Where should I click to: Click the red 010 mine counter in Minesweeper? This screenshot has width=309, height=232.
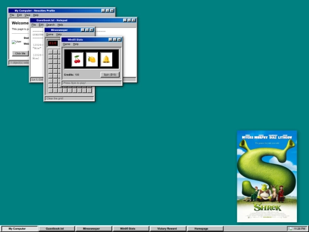[x=53, y=43]
